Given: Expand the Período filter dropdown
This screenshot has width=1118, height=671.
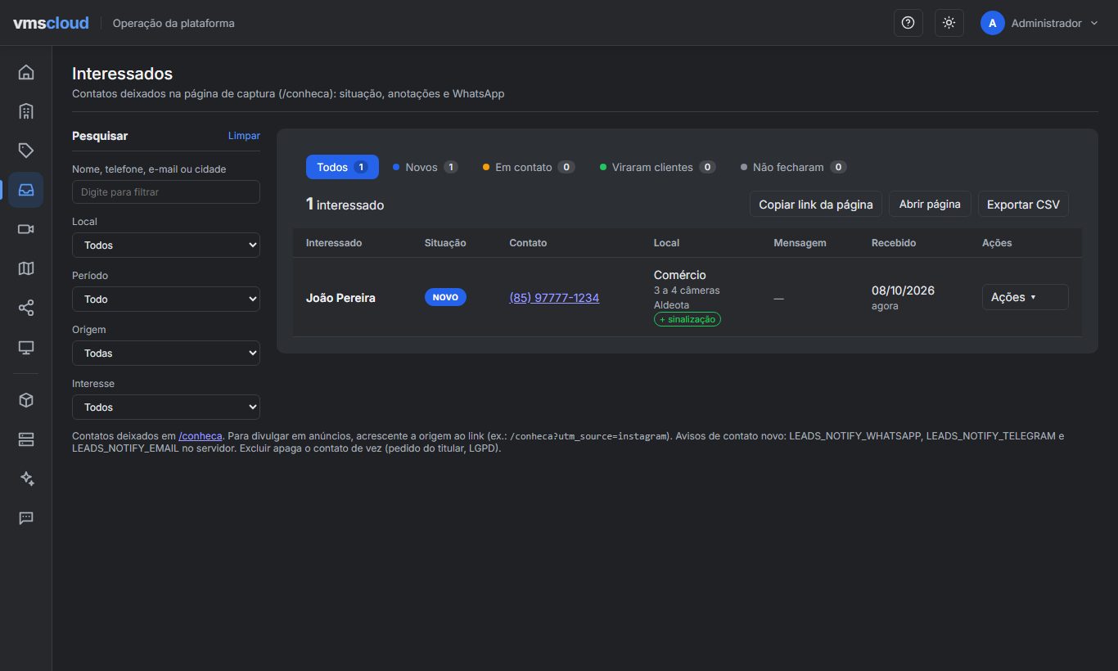Looking at the screenshot, I should 166,299.
